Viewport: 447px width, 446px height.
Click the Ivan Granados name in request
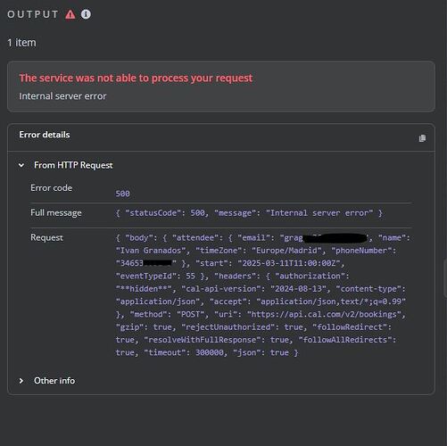tap(151, 251)
